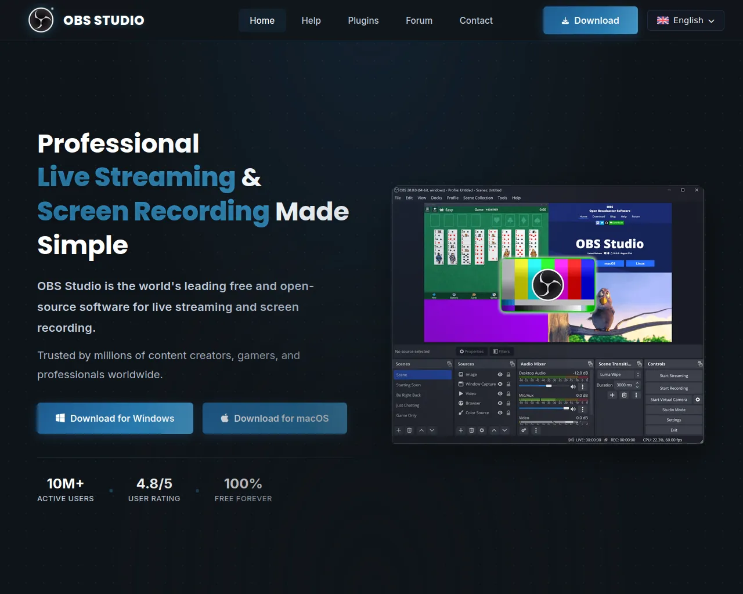Mute Mic/Aux with its speaker icon
The image size is (743, 594).
[x=573, y=409]
